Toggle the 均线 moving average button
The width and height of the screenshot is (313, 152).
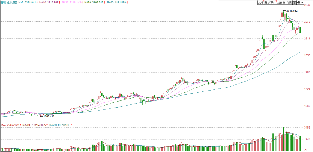click(289, 2)
